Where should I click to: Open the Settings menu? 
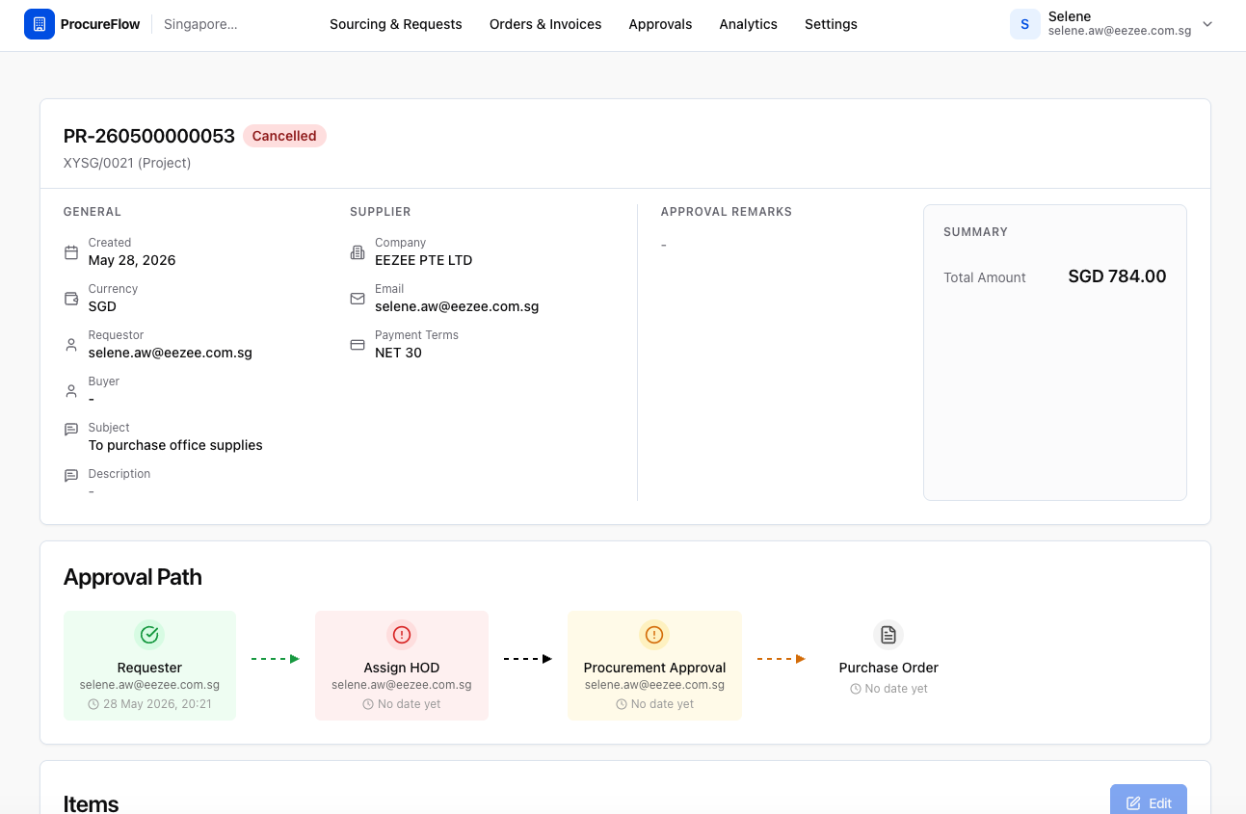(831, 24)
